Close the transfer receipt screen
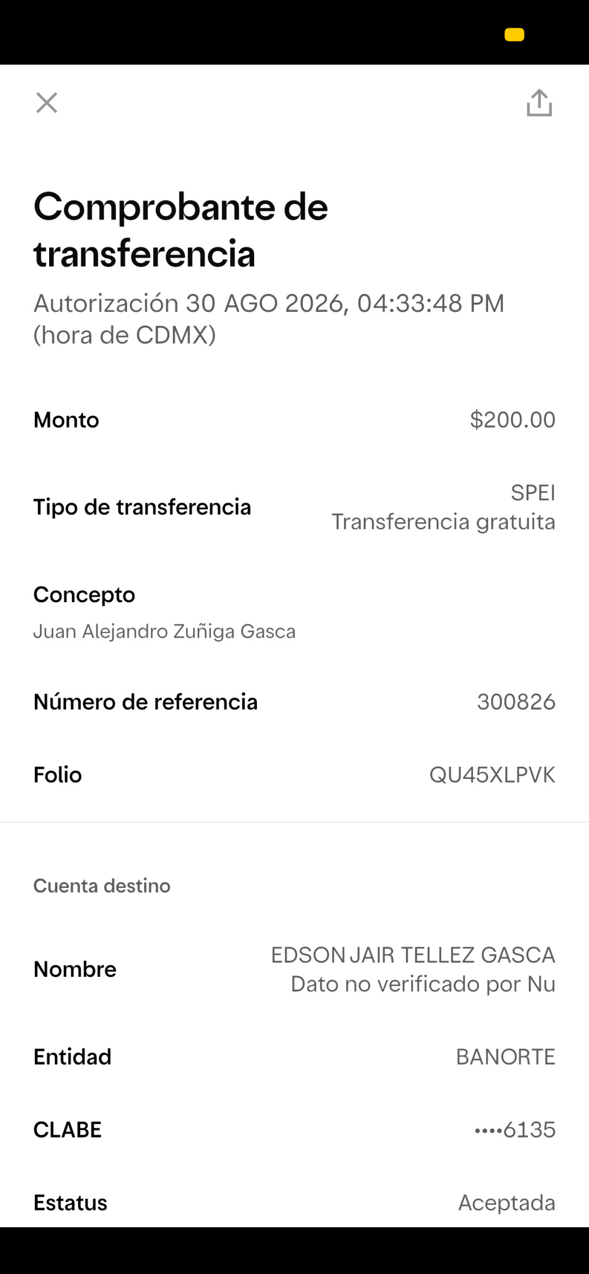Screen dimensions: 589x1274 [47, 103]
